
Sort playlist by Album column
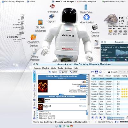pos(109,76)
